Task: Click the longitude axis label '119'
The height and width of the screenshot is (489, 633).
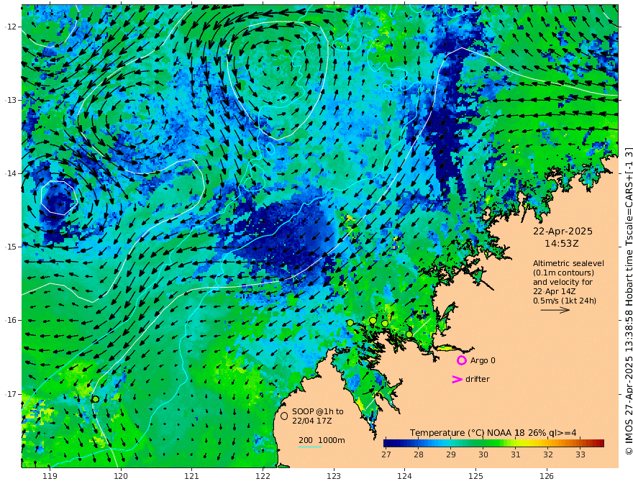Action: click(x=50, y=477)
